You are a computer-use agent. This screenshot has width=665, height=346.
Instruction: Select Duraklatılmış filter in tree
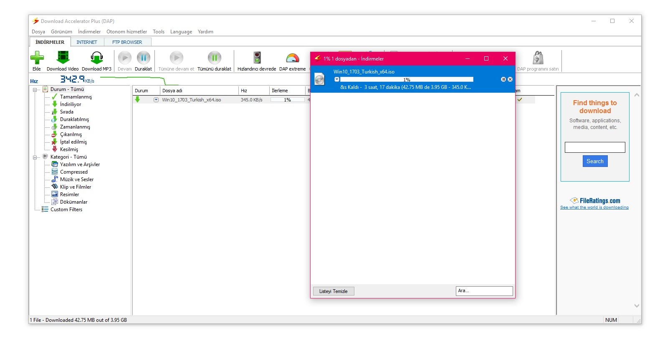point(74,119)
